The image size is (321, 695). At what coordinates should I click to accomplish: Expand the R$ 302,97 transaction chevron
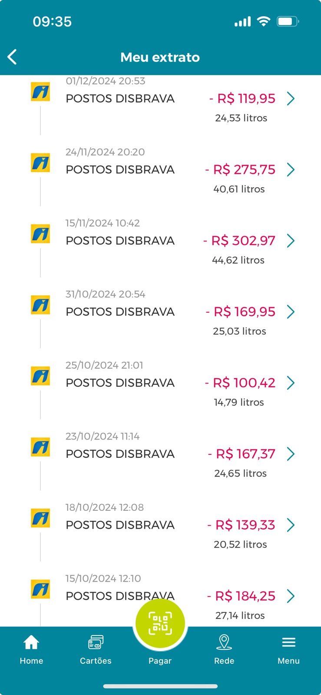(291, 241)
